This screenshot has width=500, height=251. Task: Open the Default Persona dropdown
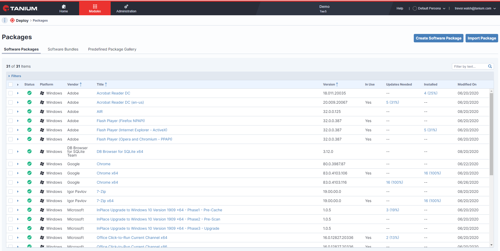pyautogui.click(x=429, y=8)
